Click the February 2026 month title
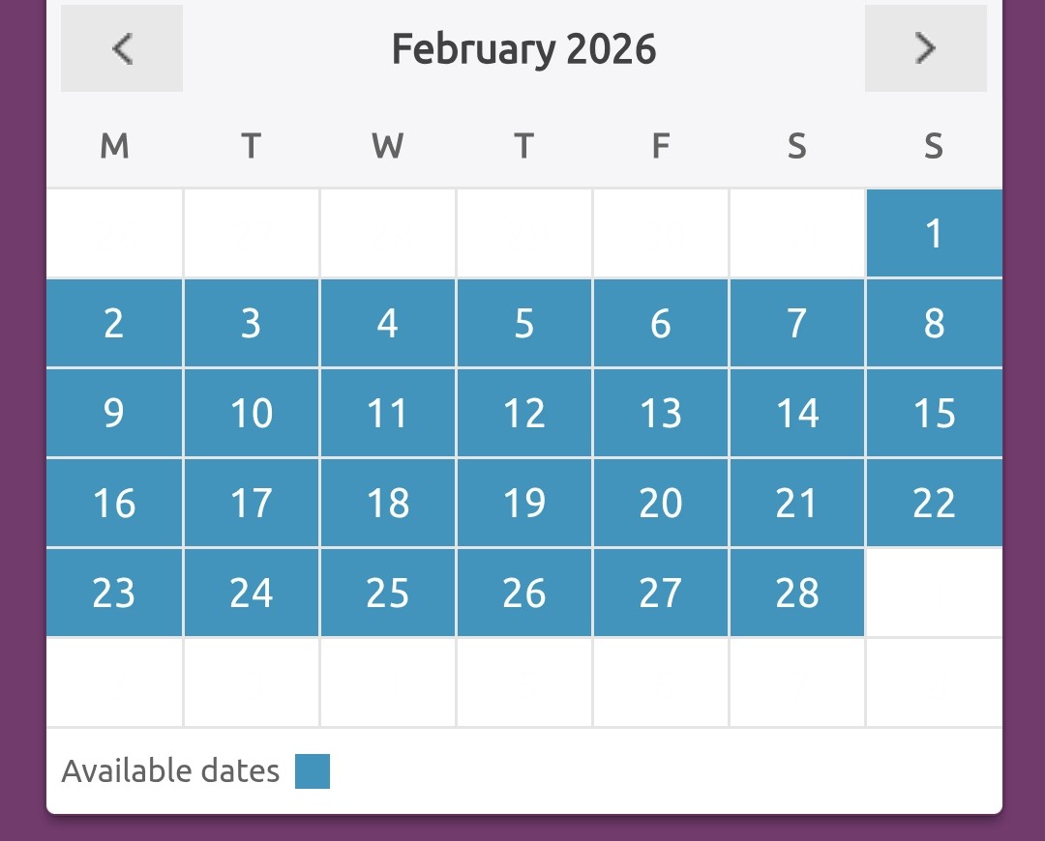The height and width of the screenshot is (841, 1045). click(x=523, y=48)
